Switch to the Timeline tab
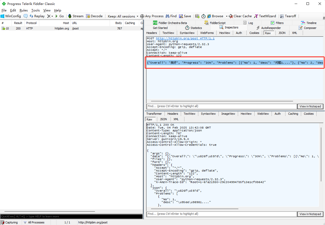This screenshot has height=225, width=325. tap(309, 23)
